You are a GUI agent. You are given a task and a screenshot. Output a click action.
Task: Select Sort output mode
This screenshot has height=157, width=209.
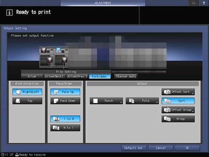click(x=178, y=101)
